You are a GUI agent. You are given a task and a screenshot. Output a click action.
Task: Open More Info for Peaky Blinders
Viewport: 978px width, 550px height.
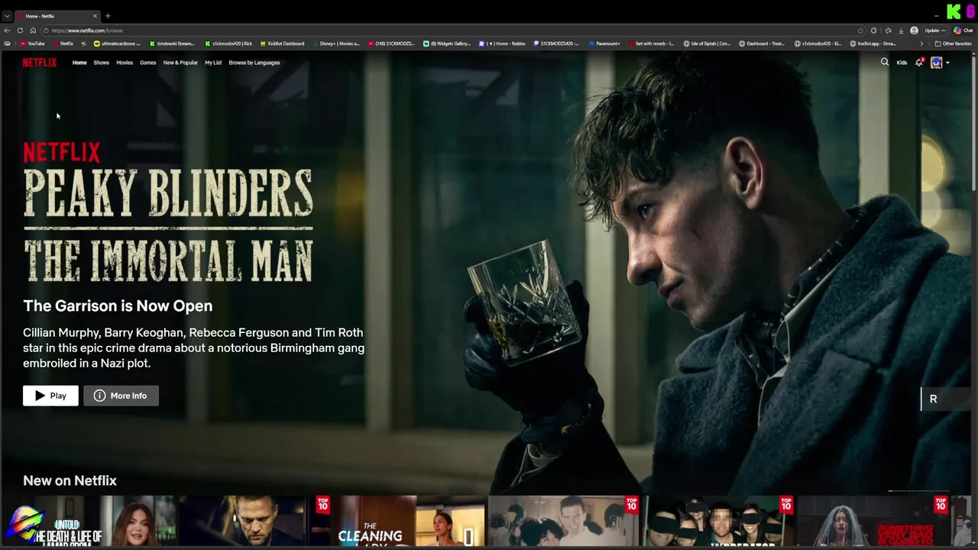[x=121, y=396]
